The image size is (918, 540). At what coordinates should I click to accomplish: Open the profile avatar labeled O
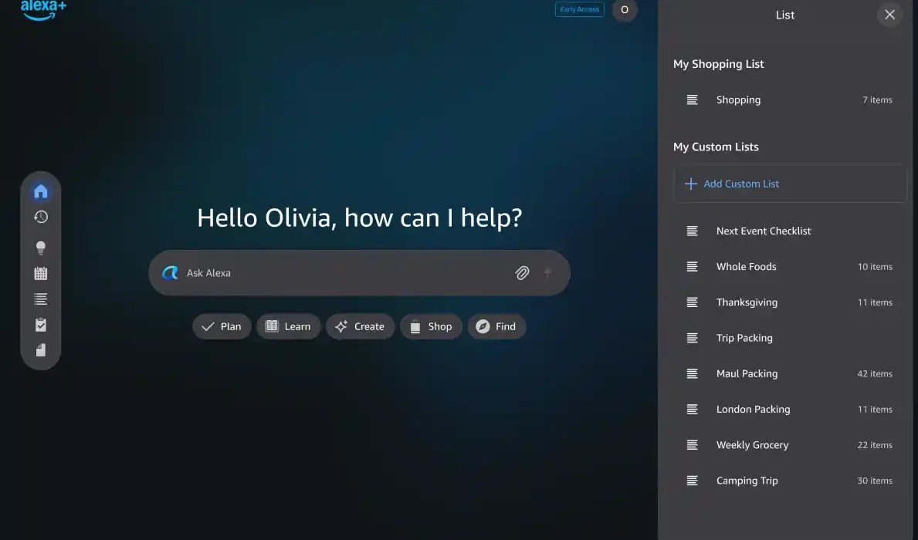coord(624,10)
